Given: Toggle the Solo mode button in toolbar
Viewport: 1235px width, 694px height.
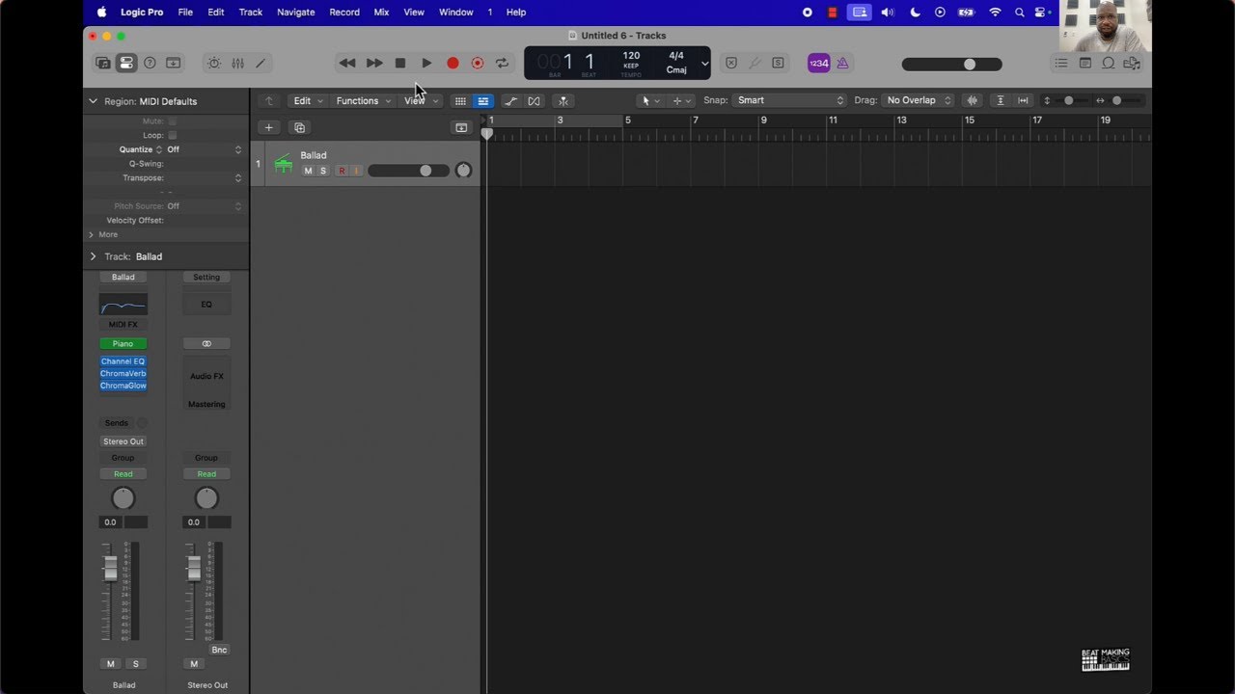Looking at the screenshot, I should click(778, 64).
